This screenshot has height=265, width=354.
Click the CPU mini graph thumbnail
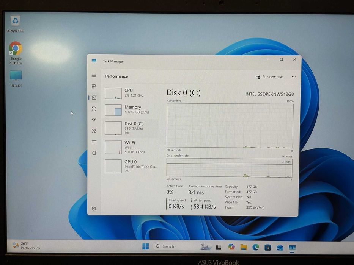113,94
